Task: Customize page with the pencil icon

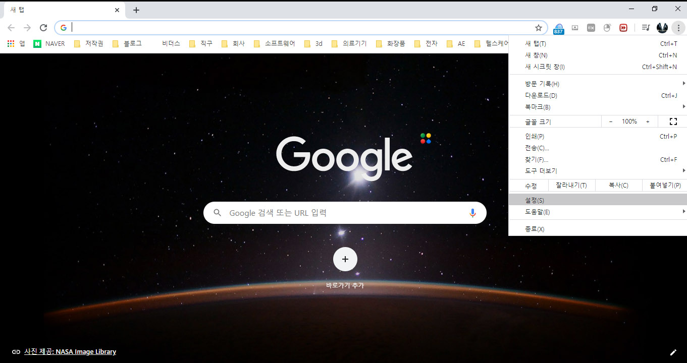Action: pyautogui.click(x=673, y=352)
